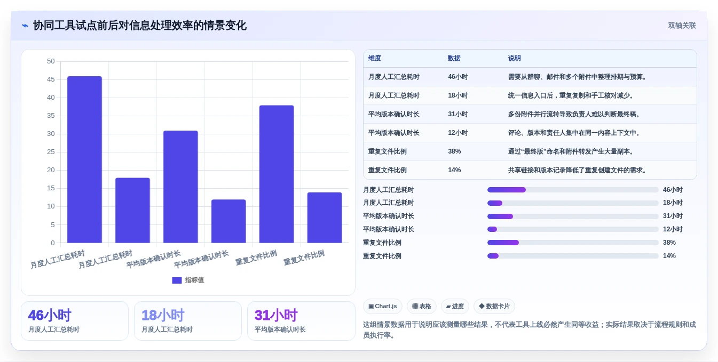Click the 维度 column header in the table
Screen dimensions: 718x362
pos(375,59)
